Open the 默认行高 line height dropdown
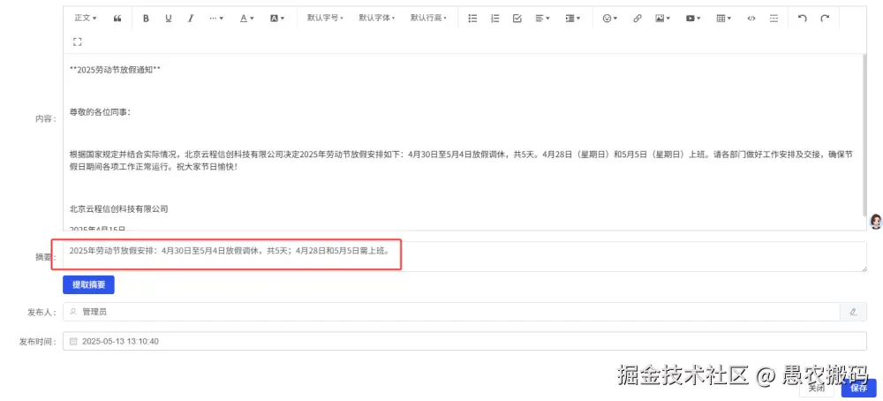The image size is (883, 401). [x=428, y=18]
